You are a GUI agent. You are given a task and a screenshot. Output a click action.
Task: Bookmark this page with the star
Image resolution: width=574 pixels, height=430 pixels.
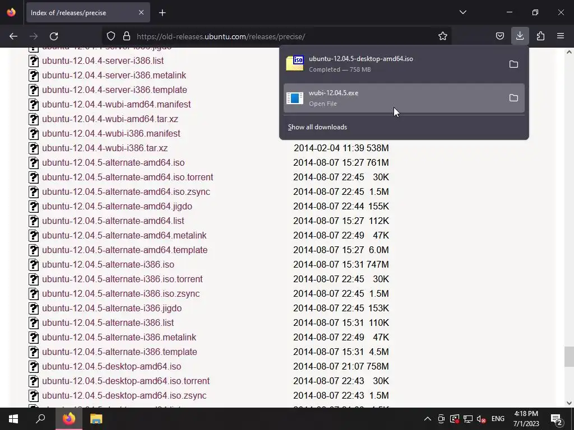(443, 36)
